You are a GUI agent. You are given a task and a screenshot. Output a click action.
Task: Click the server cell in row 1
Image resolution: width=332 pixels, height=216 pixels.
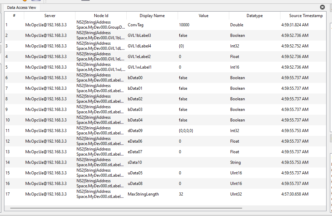(46, 25)
